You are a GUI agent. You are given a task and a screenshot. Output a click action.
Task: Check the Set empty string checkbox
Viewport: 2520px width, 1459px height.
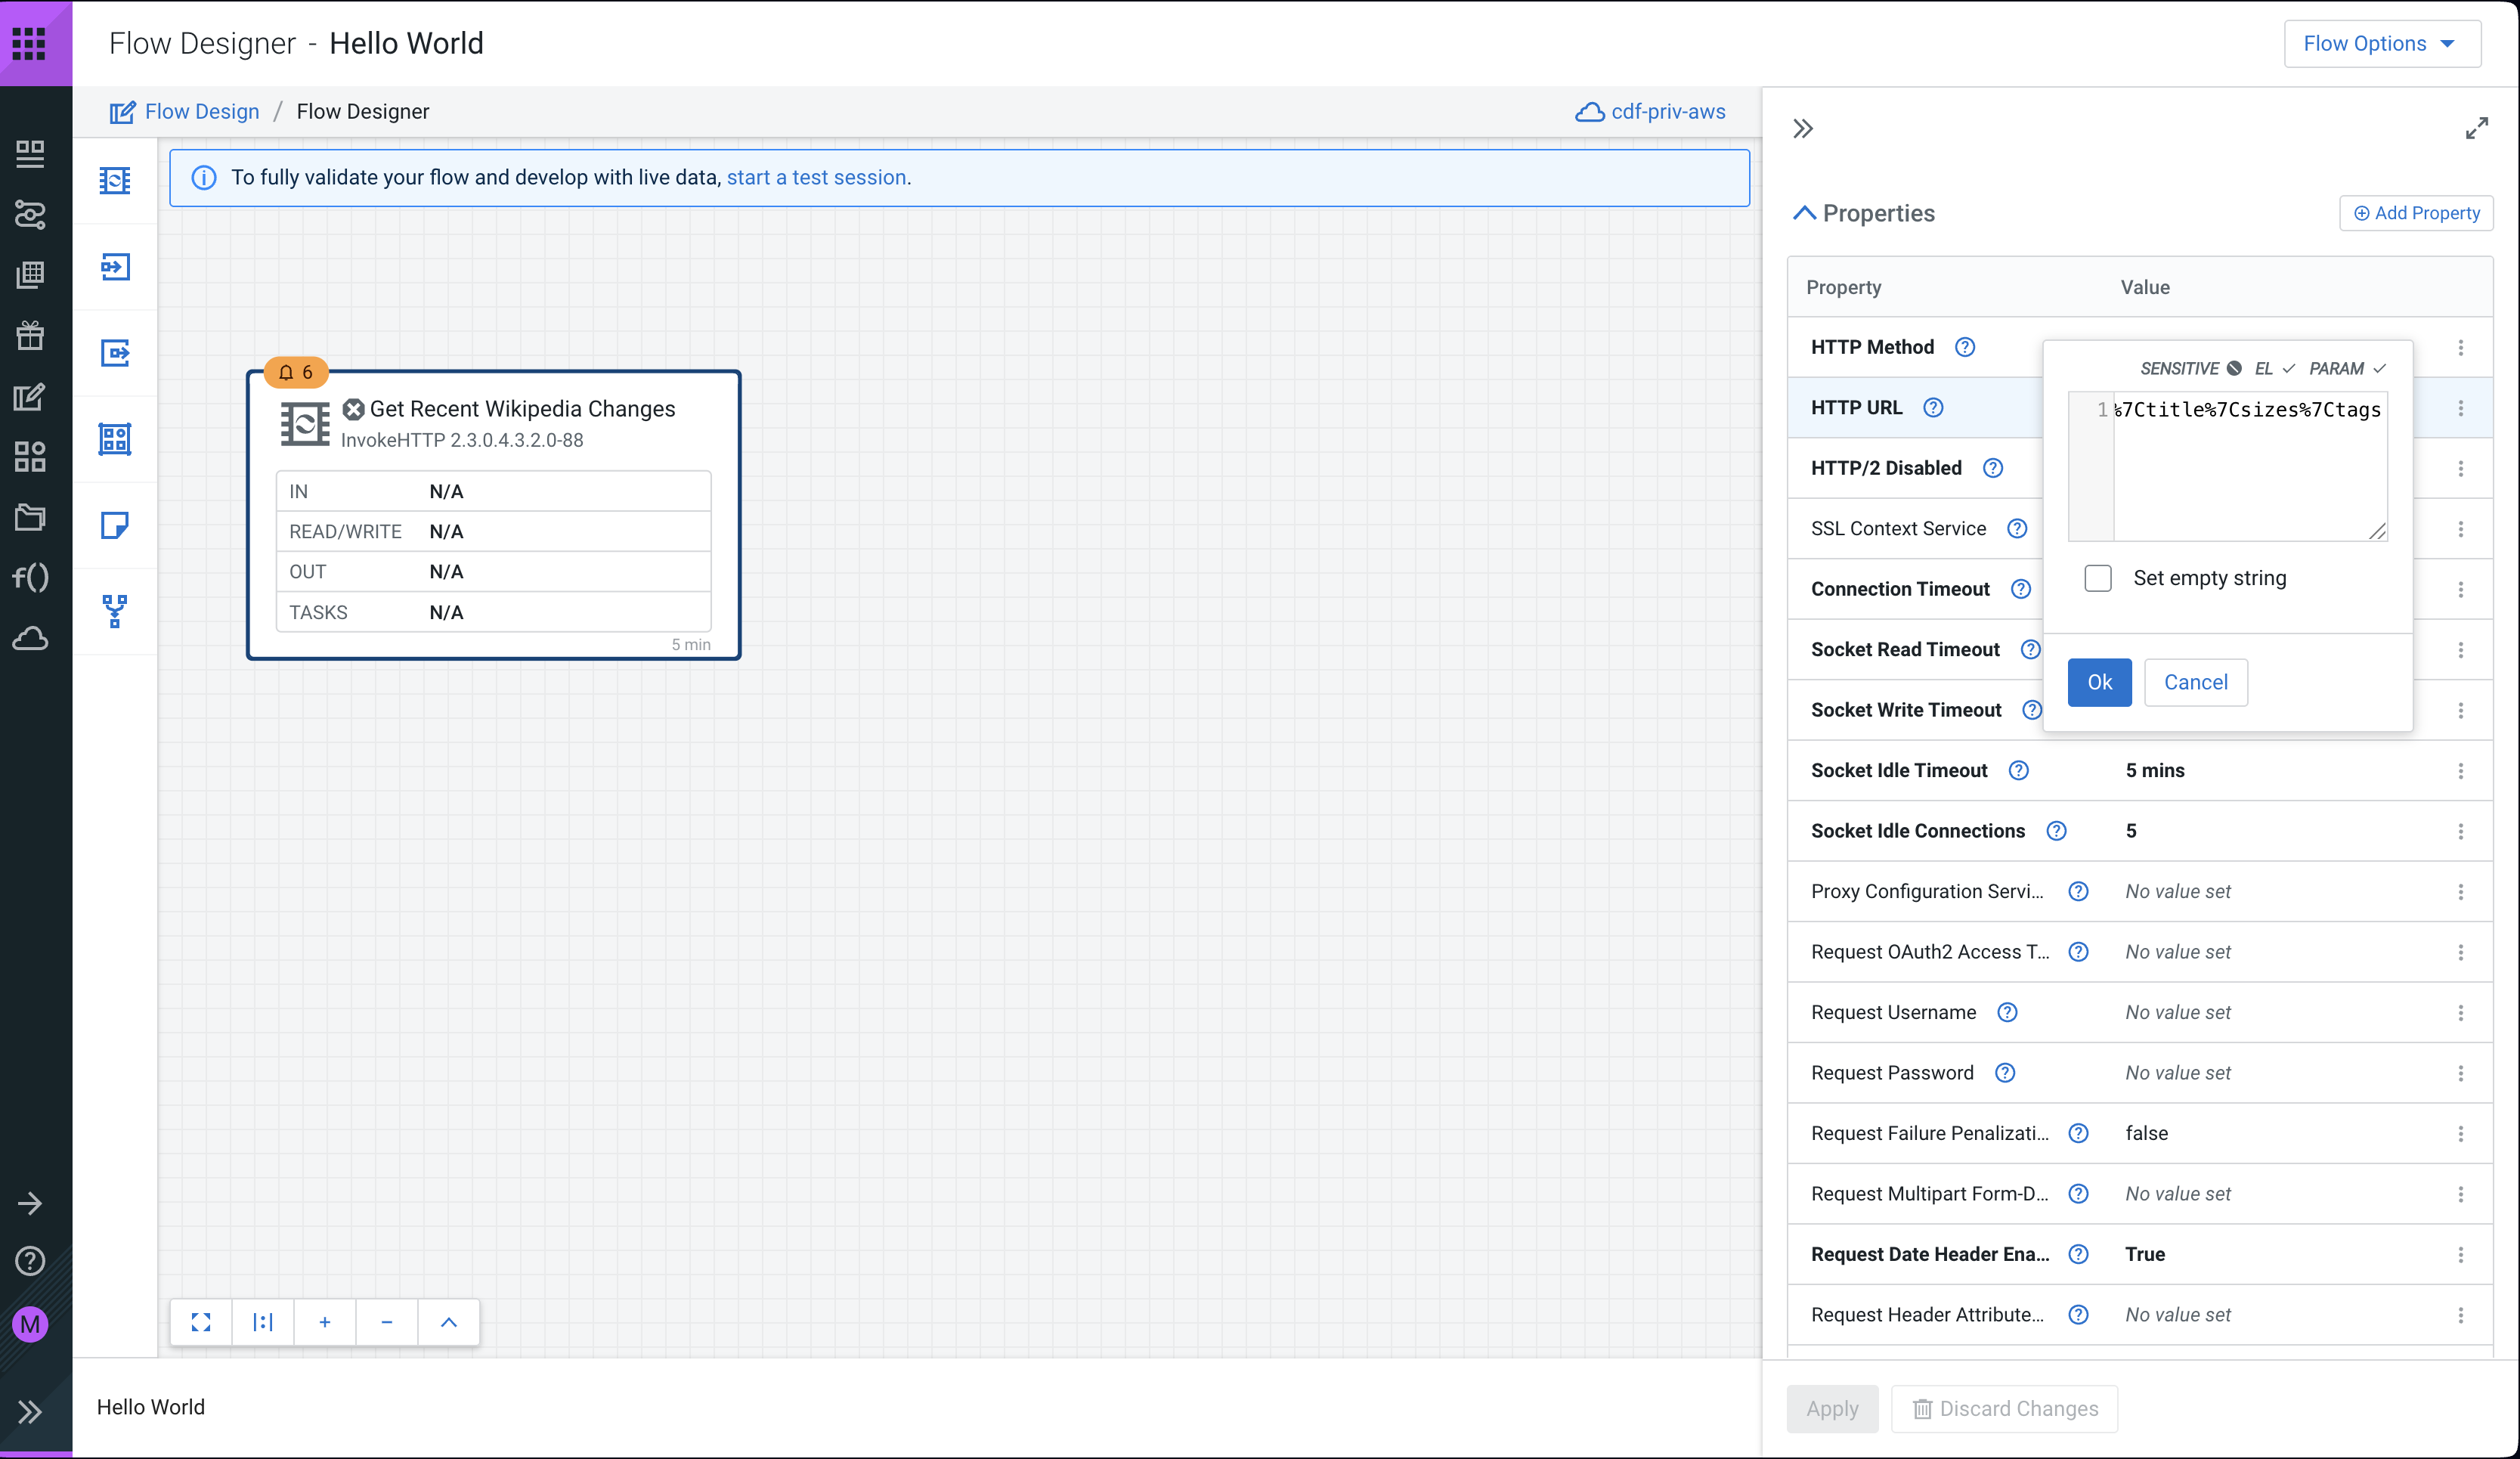click(2098, 578)
